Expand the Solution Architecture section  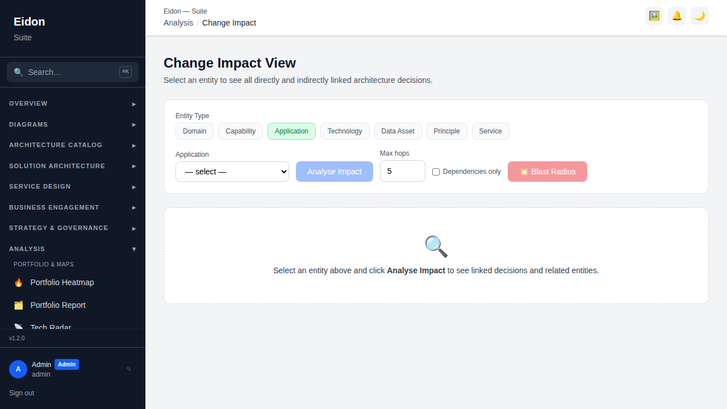(x=73, y=166)
